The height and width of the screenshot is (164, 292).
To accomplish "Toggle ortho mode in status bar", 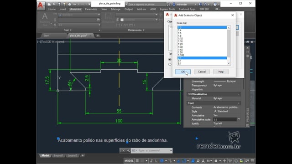I will point(156,161).
